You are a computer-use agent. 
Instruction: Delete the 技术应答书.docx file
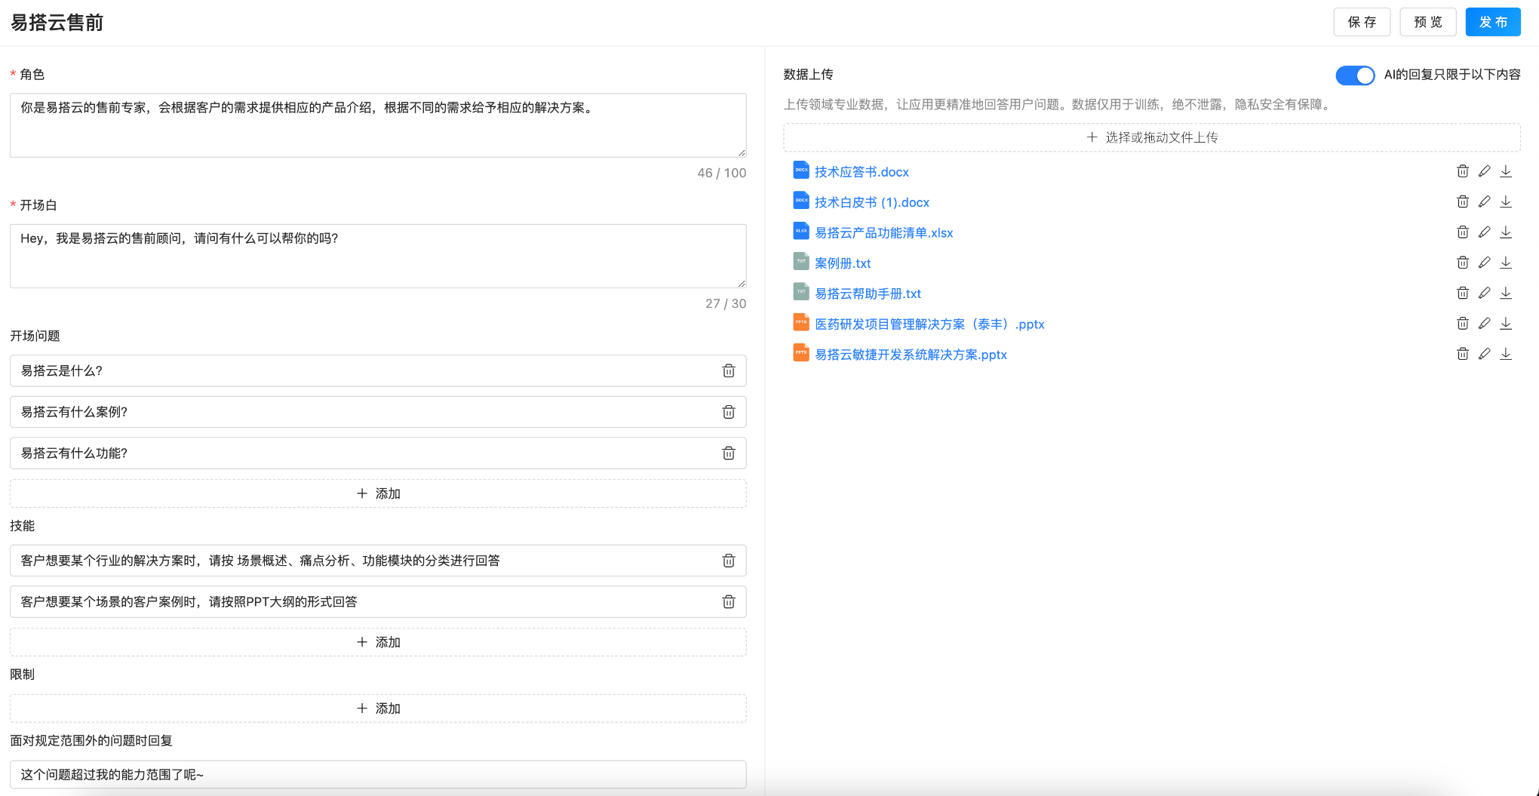pos(1462,171)
